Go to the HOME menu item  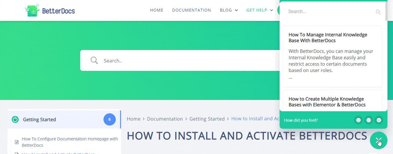[157, 10]
